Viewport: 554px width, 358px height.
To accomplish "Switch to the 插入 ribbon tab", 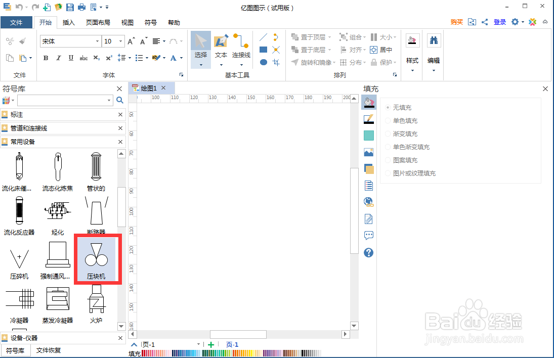I will [x=68, y=22].
